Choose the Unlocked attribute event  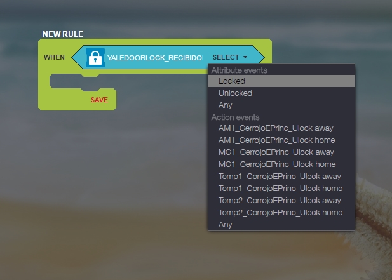[235, 93]
